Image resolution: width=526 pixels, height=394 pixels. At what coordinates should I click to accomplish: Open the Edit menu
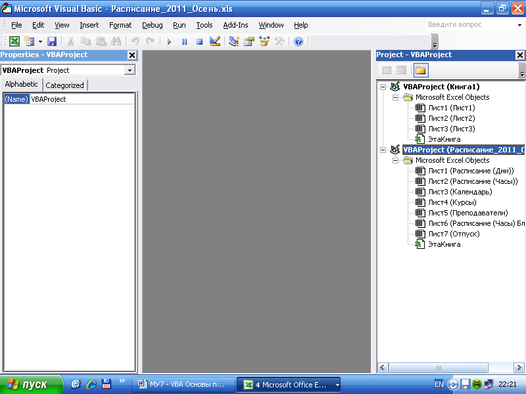(x=38, y=25)
